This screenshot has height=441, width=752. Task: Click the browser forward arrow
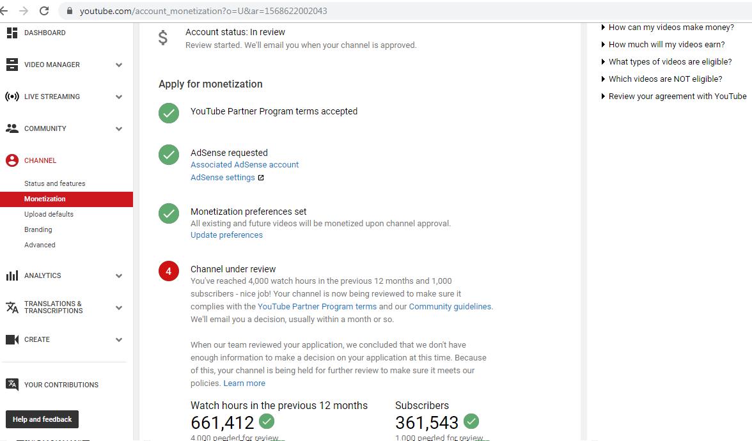pyautogui.click(x=24, y=10)
